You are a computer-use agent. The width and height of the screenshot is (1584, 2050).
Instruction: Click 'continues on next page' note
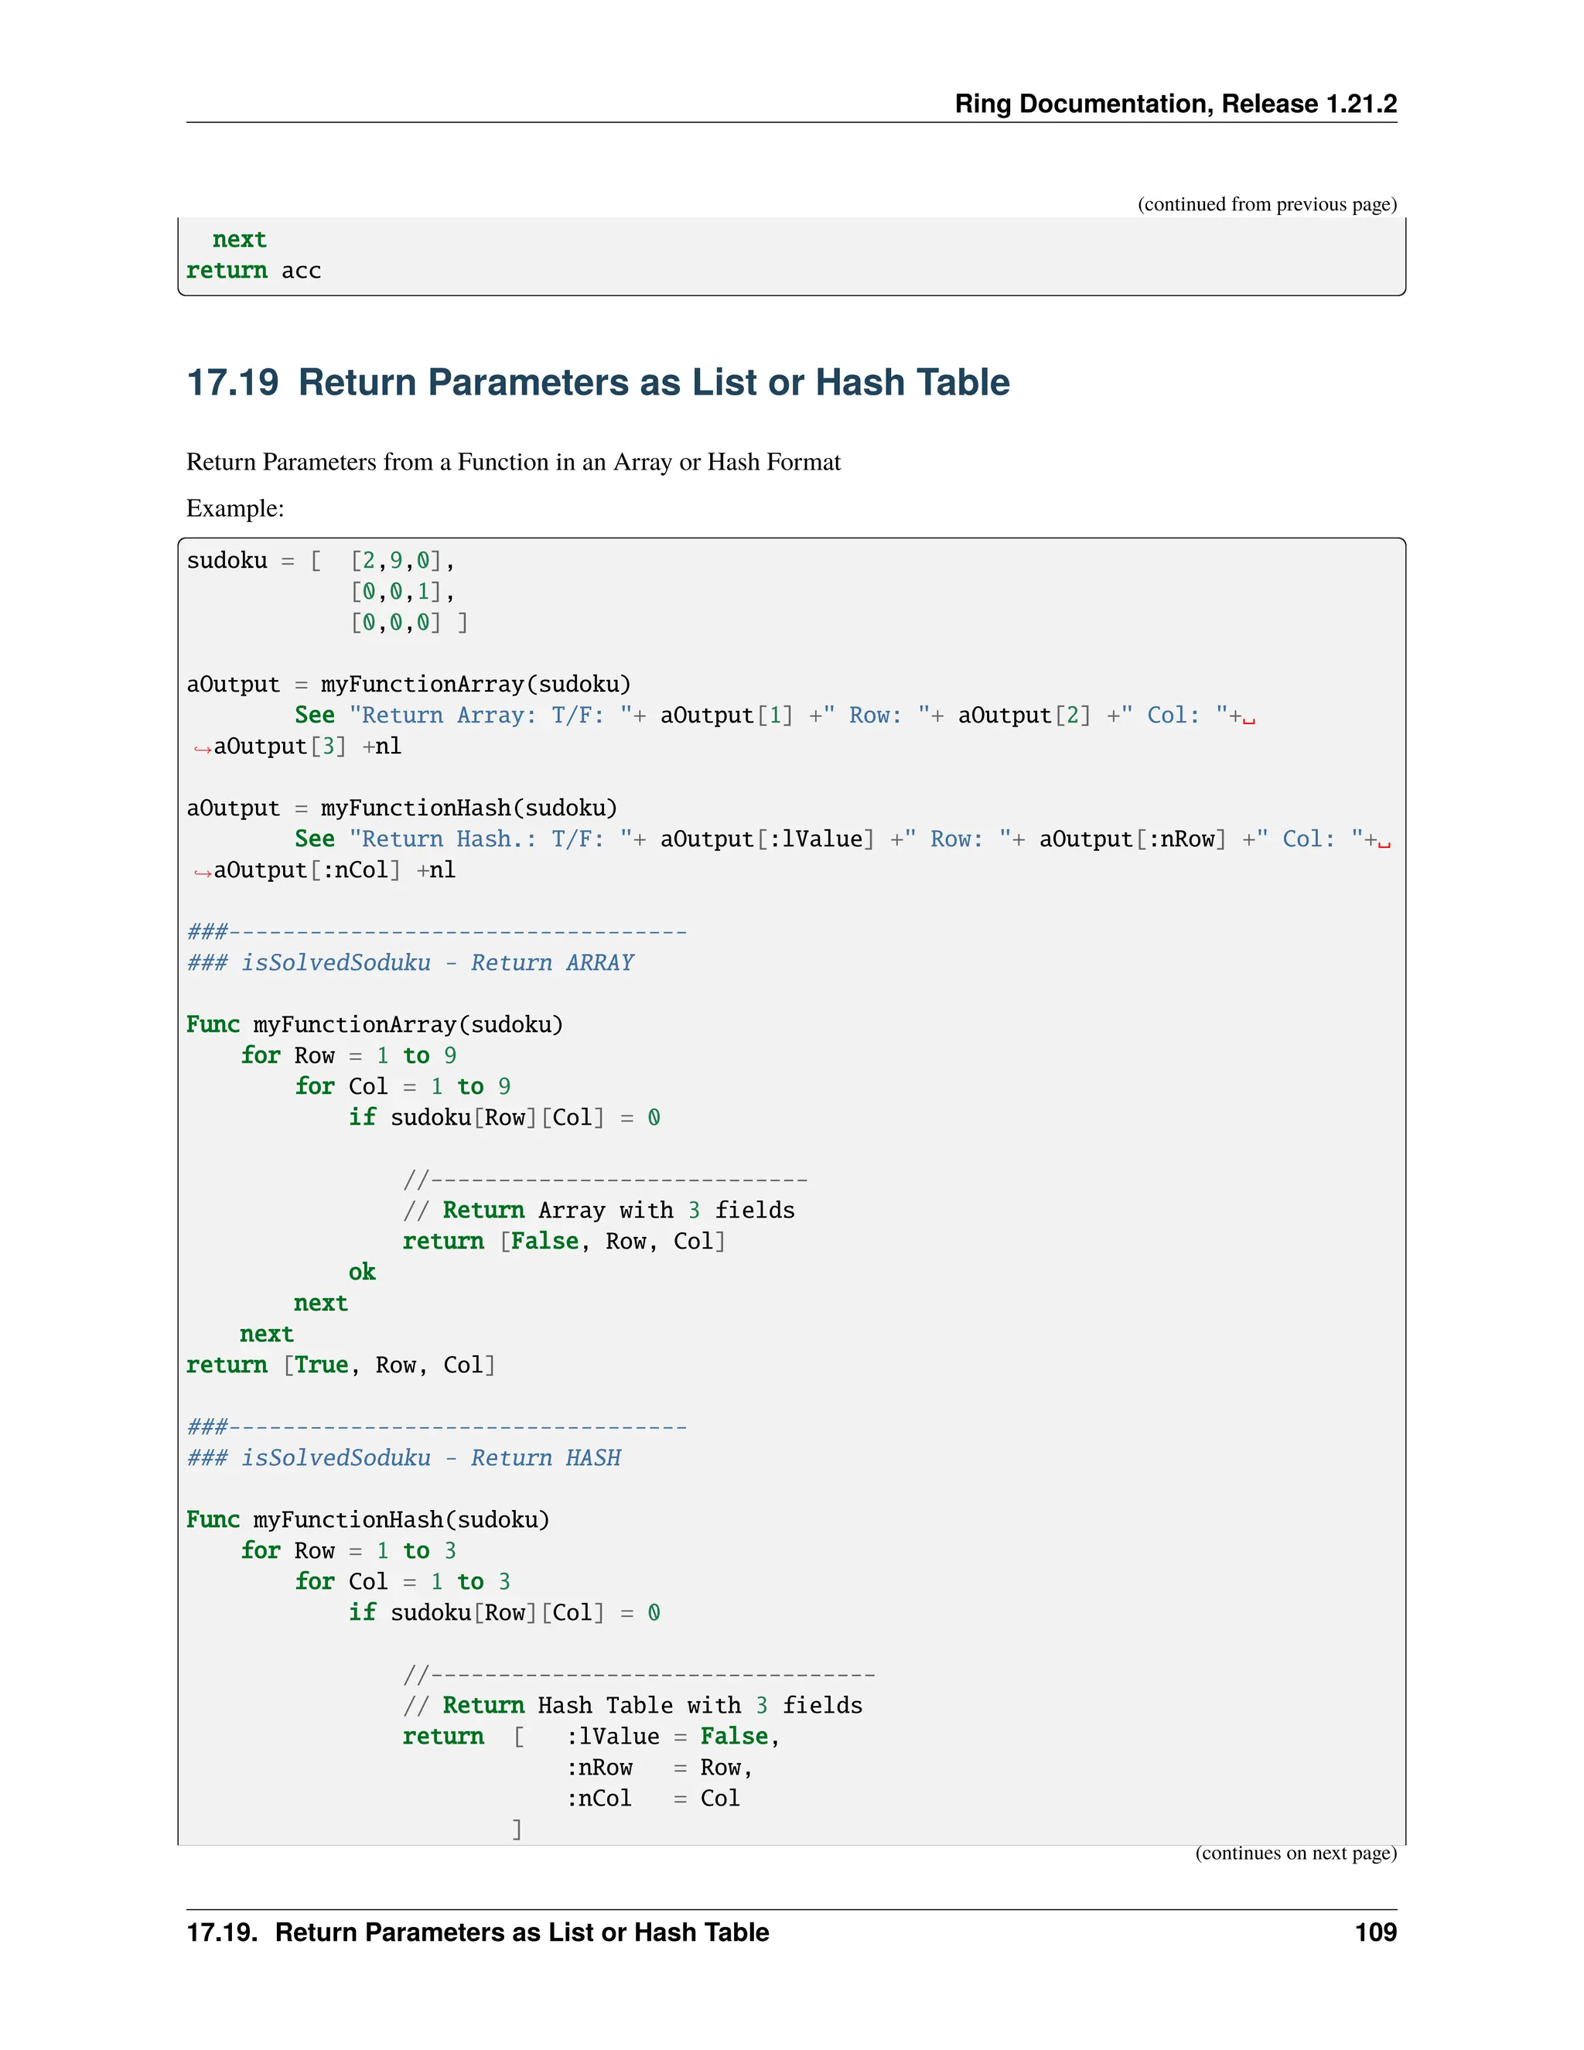click(1295, 1853)
